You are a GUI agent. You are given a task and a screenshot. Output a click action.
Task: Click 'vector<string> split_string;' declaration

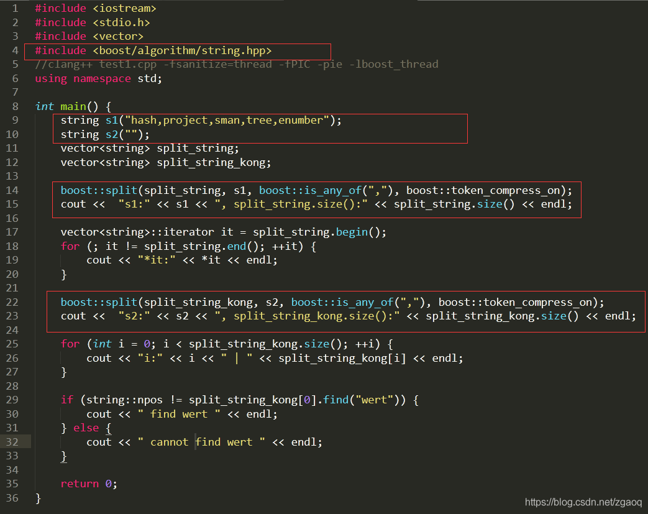coord(150,148)
